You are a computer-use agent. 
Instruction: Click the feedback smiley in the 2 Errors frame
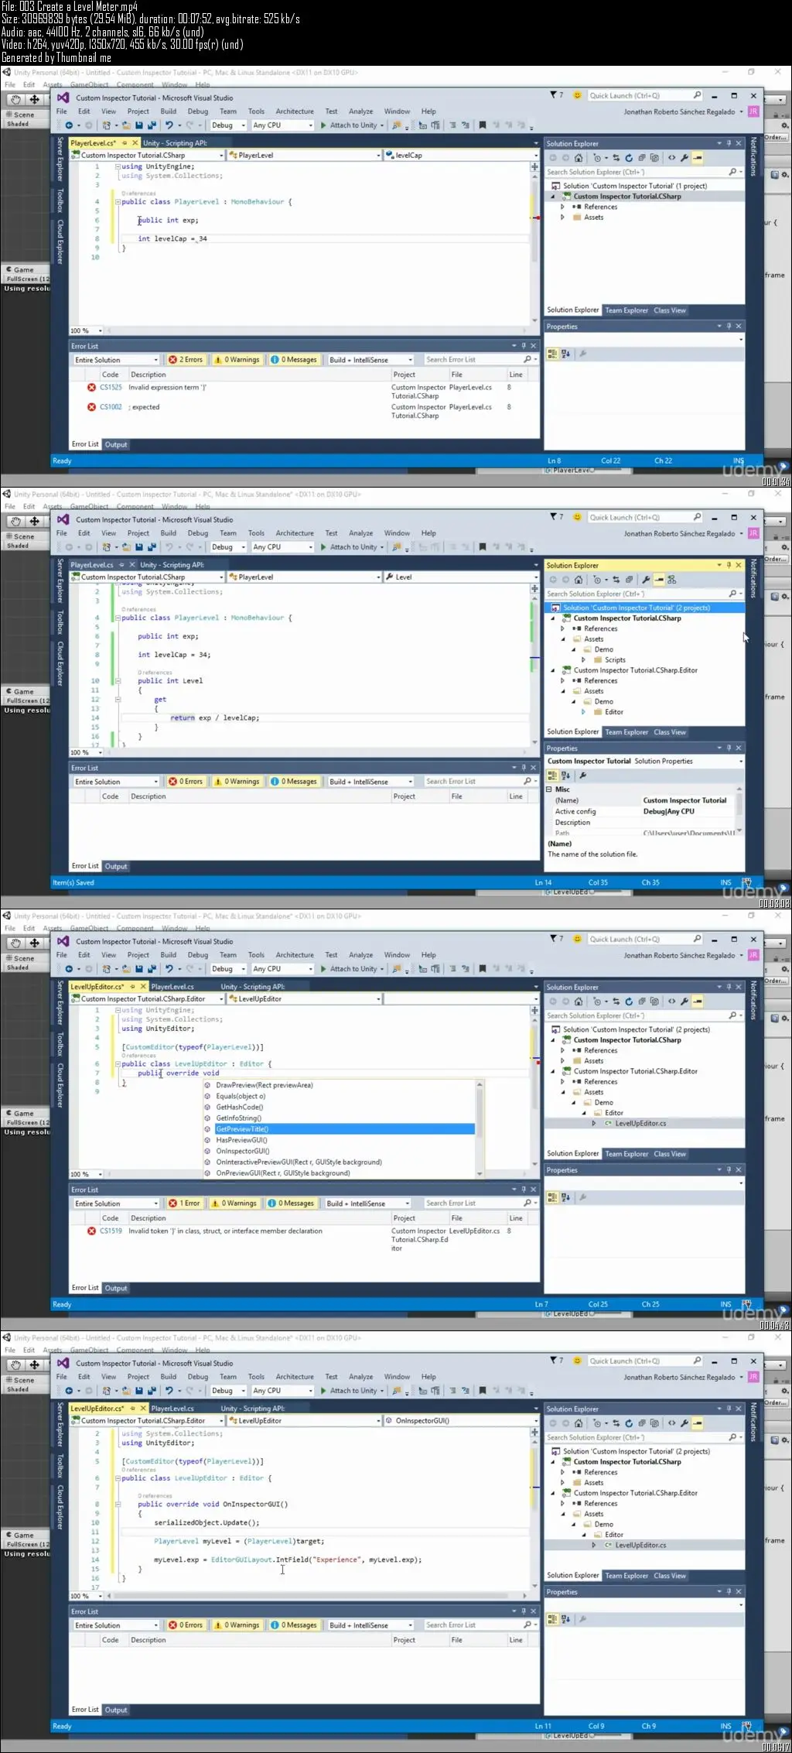coord(577,96)
